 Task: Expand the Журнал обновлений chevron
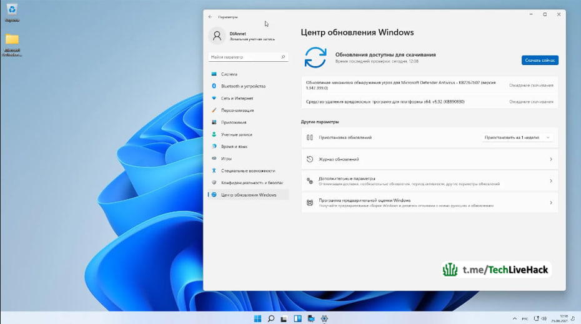coord(551,159)
